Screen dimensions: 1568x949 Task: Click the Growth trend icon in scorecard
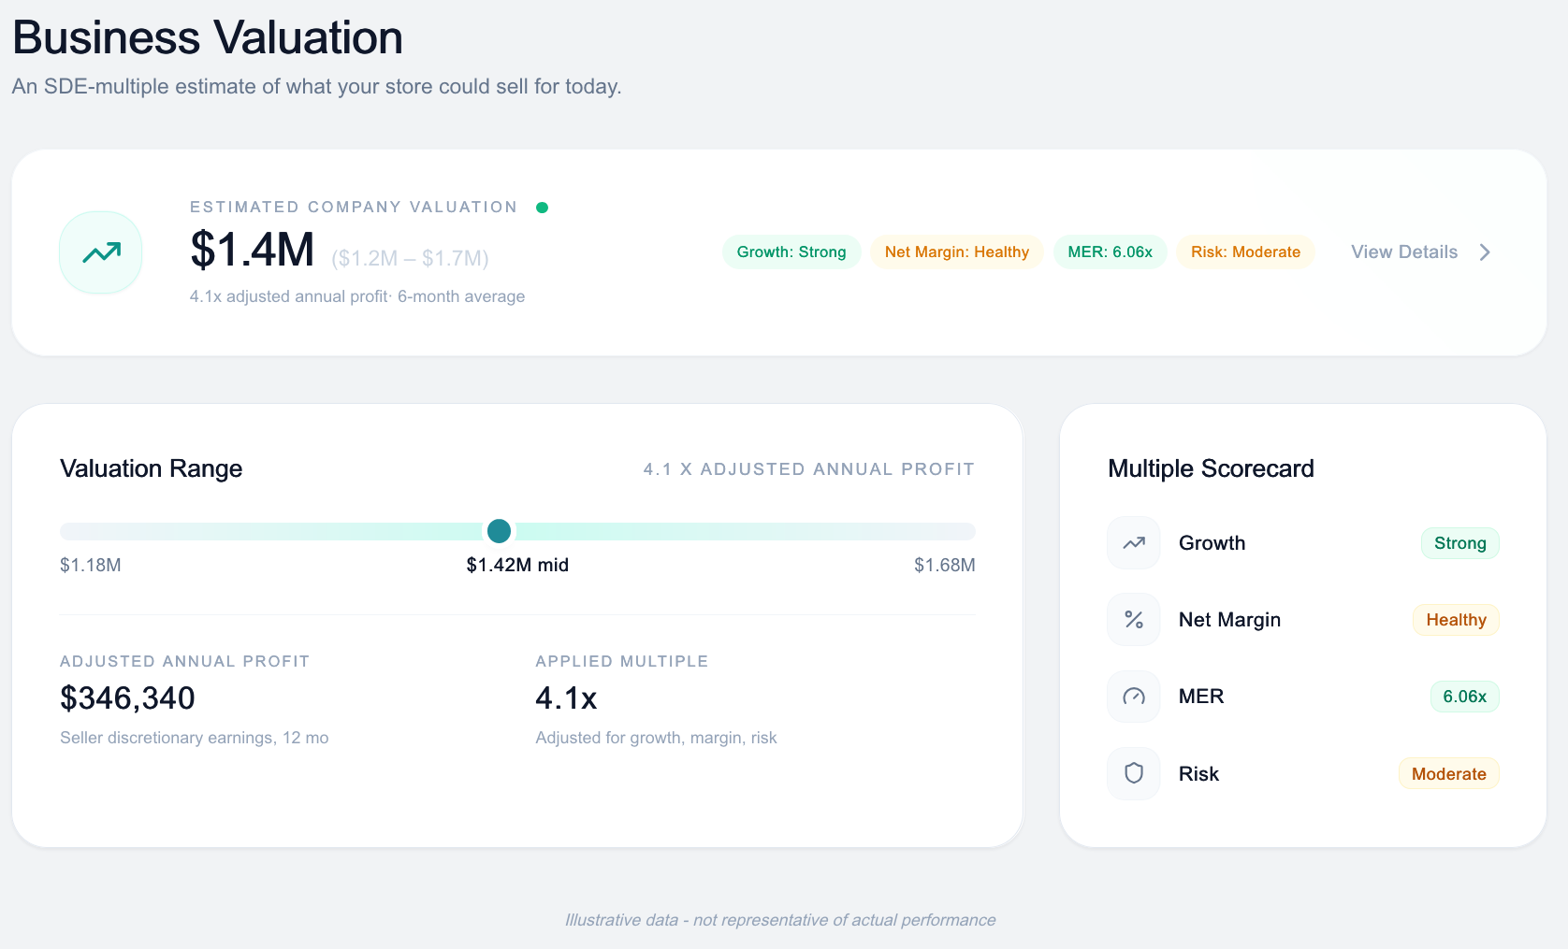click(x=1134, y=543)
